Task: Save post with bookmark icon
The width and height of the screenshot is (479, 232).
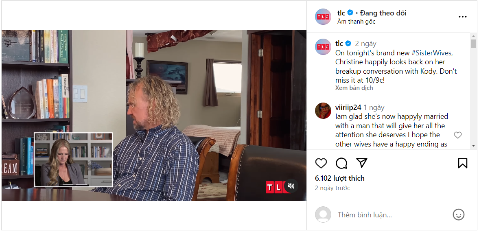Action: (x=462, y=163)
